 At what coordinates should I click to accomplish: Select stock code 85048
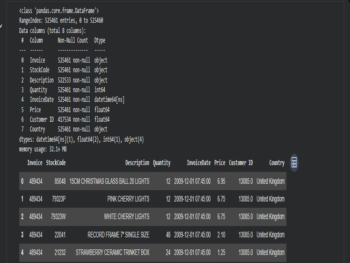(x=60, y=181)
